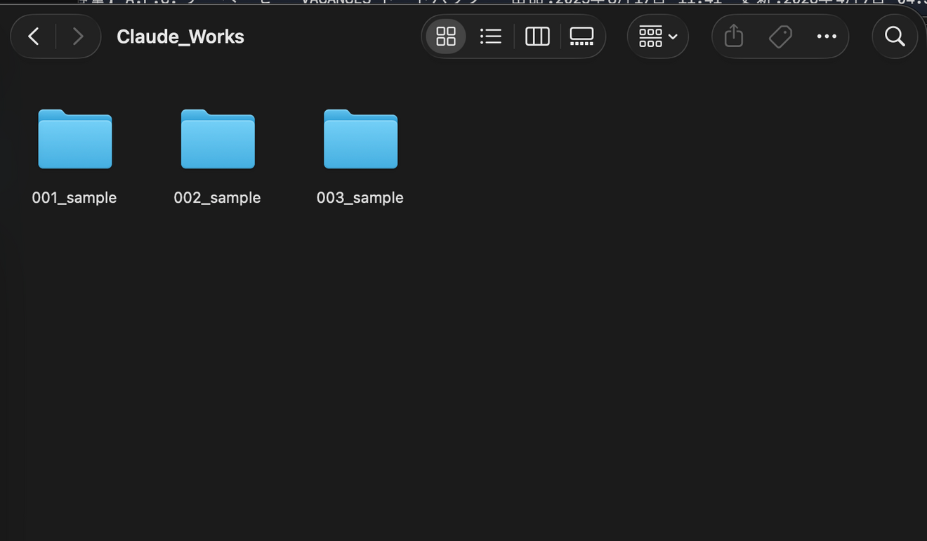
Task: Open the grouping options chevron
Action: coord(672,36)
